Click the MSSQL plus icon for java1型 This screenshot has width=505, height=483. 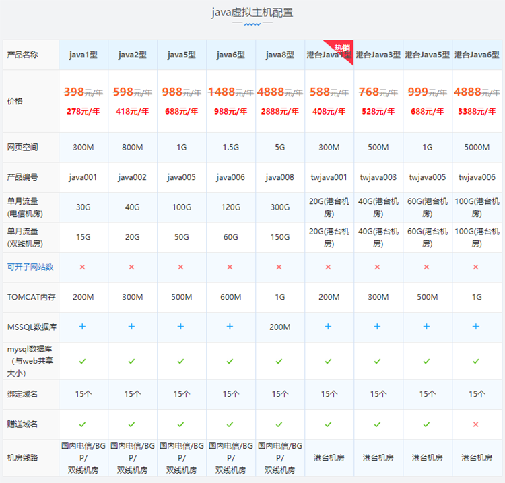click(83, 327)
